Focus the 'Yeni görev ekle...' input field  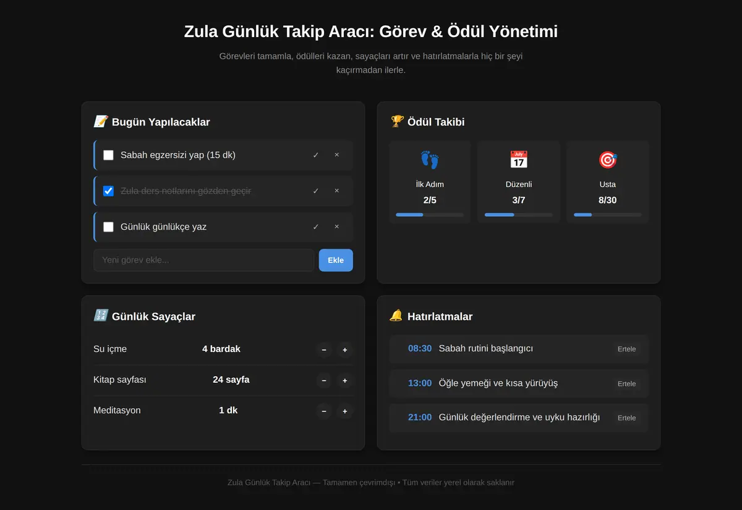coord(204,260)
